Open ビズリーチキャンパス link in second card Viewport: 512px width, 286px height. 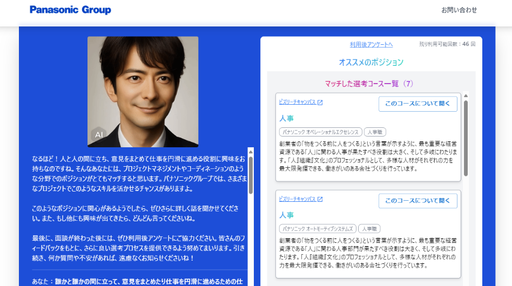pos(297,200)
